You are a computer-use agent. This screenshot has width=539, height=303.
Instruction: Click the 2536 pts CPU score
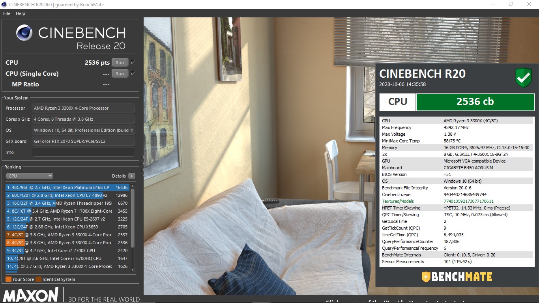coord(97,62)
